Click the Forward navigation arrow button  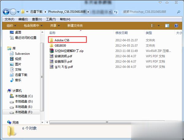[x=13, y=12]
